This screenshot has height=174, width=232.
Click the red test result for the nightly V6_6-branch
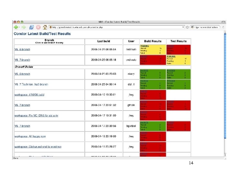179,50
